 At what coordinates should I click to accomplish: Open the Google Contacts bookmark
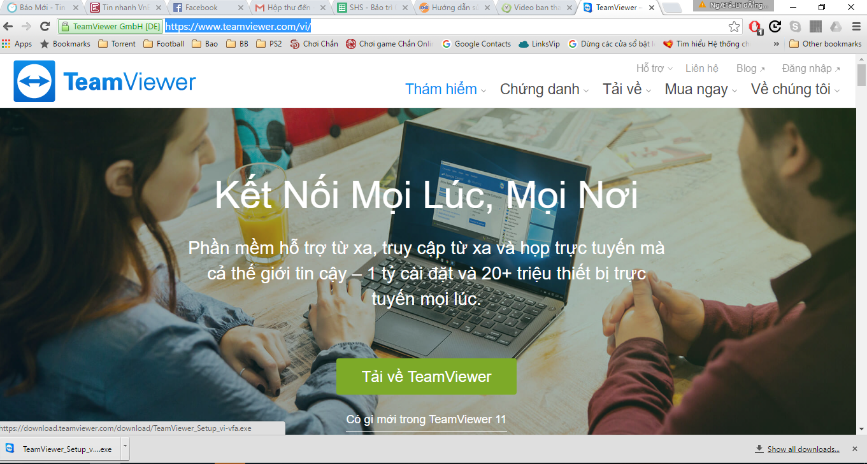point(476,44)
